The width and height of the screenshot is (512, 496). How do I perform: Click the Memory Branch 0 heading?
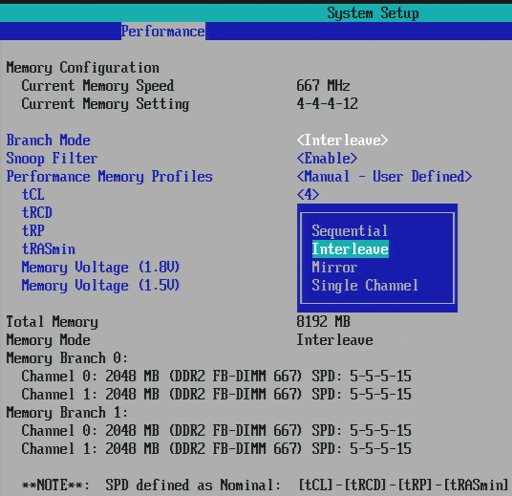click(67, 357)
